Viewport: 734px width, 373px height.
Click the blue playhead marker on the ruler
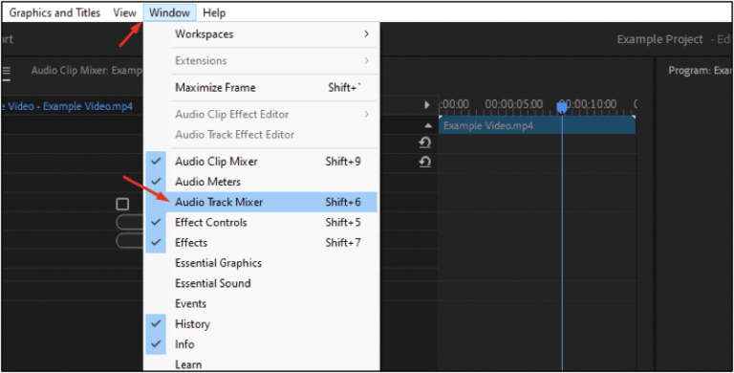562,107
